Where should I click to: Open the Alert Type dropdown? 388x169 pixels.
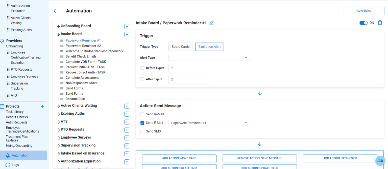pos(209,58)
